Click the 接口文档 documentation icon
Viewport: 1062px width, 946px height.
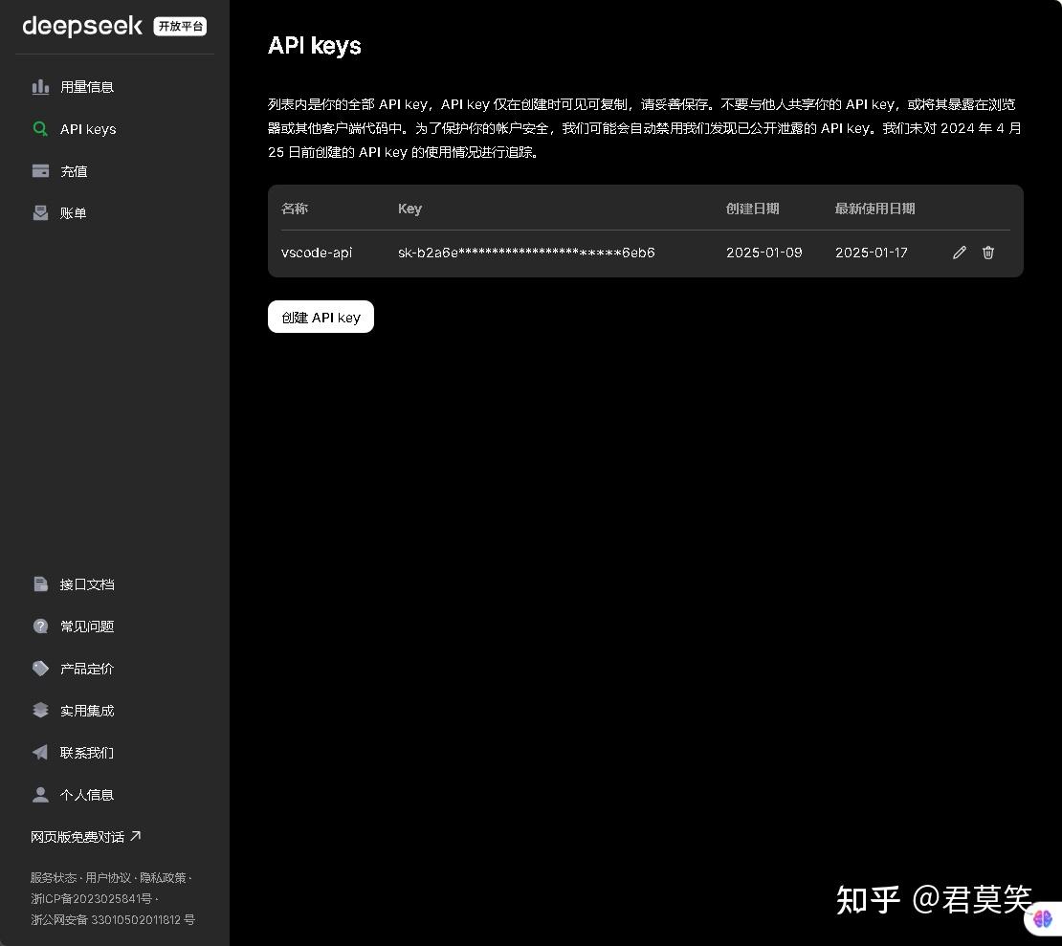[41, 583]
